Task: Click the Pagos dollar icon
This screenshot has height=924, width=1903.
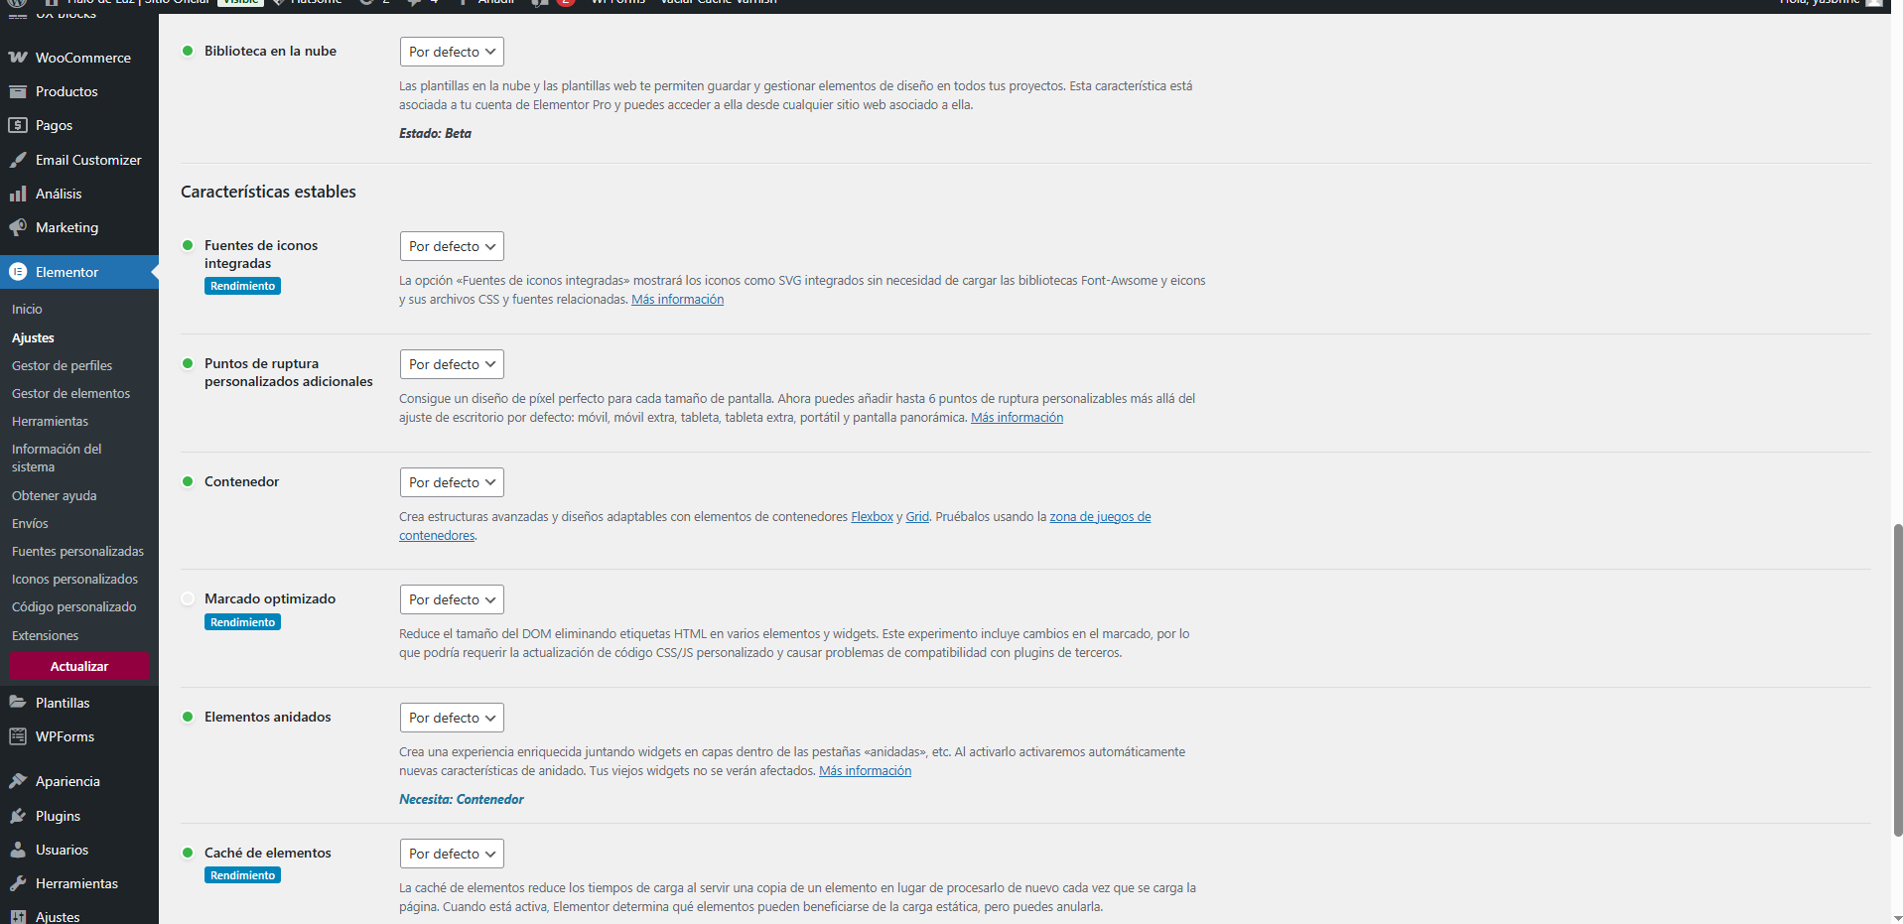Action: point(18,125)
